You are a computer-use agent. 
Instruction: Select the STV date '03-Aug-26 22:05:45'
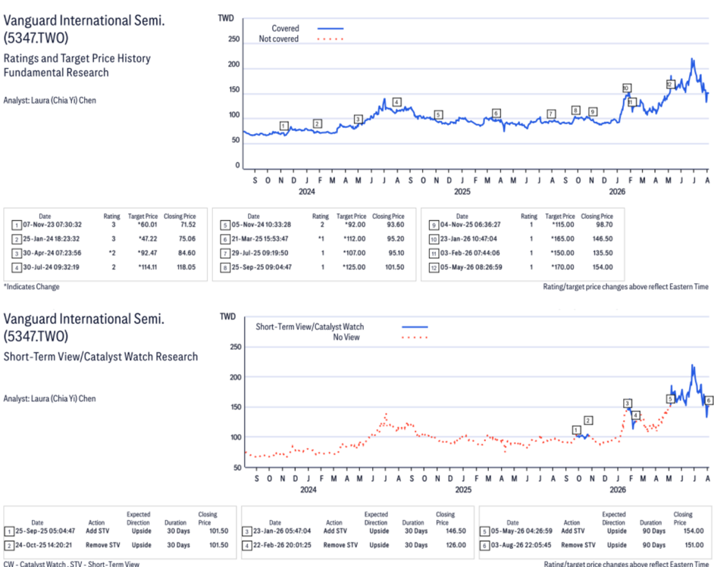click(x=521, y=545)
